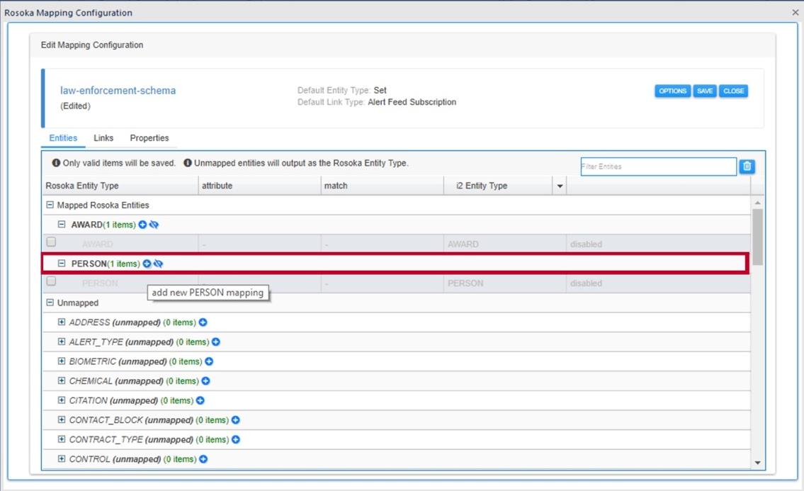Add mapping for BIOMETRIC entity
The height and width of the screenshot is (491, 804).
tap(209, 361)
